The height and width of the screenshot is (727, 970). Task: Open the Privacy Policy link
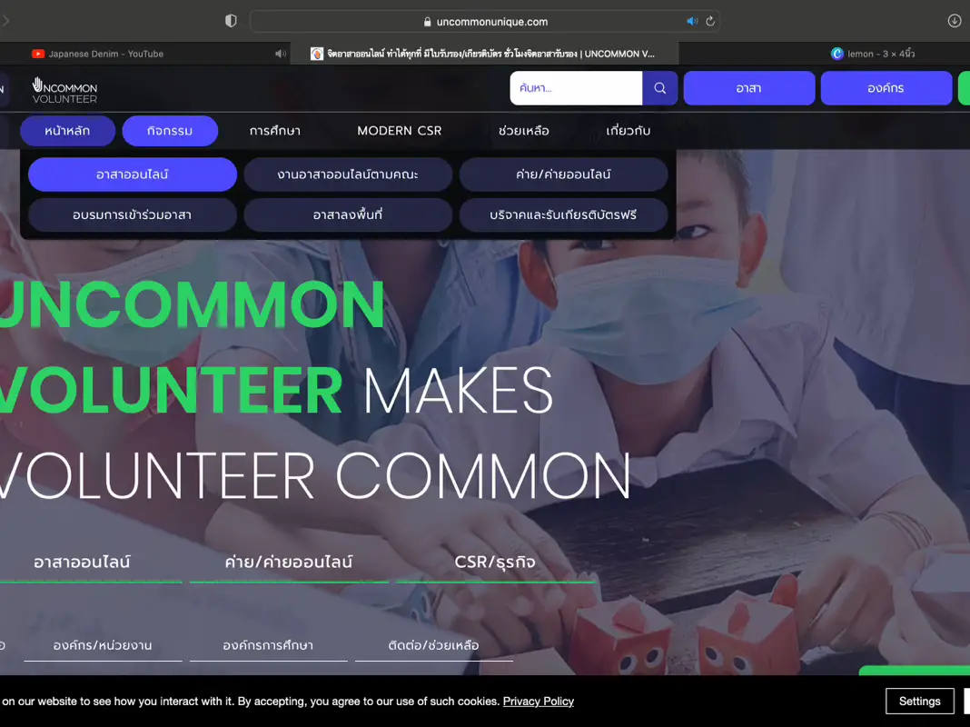click(x=539, y=702)
